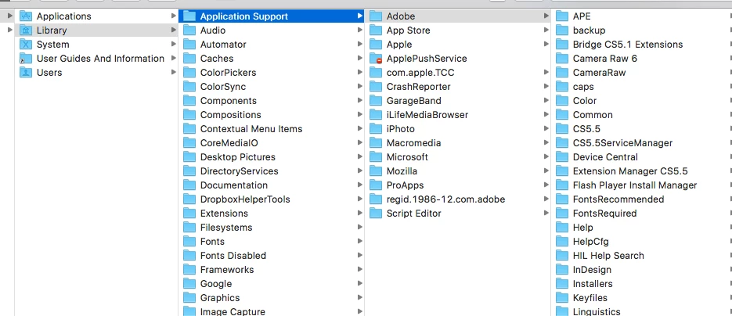Image resolution: width=732 pixels, height=316 pixels.
Task: Expand Applications with its left disclosure triangle
Action: click(x=10, y=16)
